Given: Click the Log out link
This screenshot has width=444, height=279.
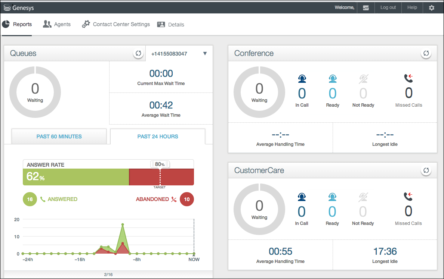Looking at the screenshot, I should pos(388,7).
